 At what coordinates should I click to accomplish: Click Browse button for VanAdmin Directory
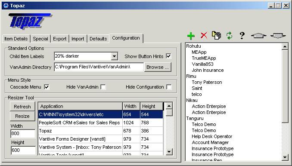coord(158,67)
